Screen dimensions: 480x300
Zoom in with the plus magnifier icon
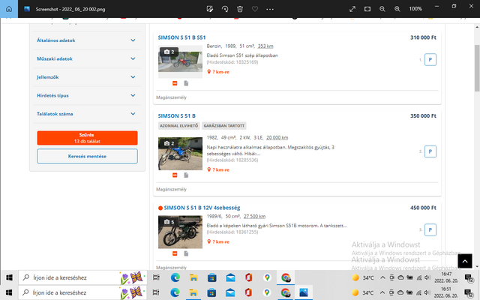tap(397, 9)
